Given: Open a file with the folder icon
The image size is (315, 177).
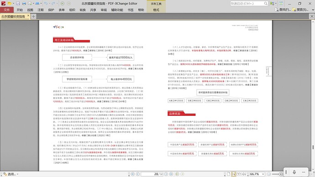Looking at the screenshot, I should (x=10, y=3).
